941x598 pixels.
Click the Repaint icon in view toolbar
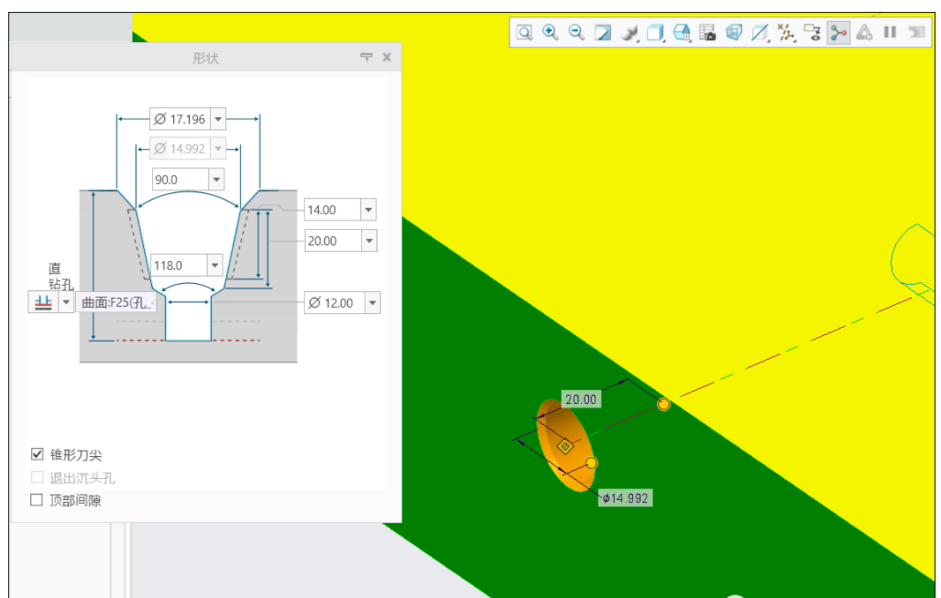(x=603, y=33)
